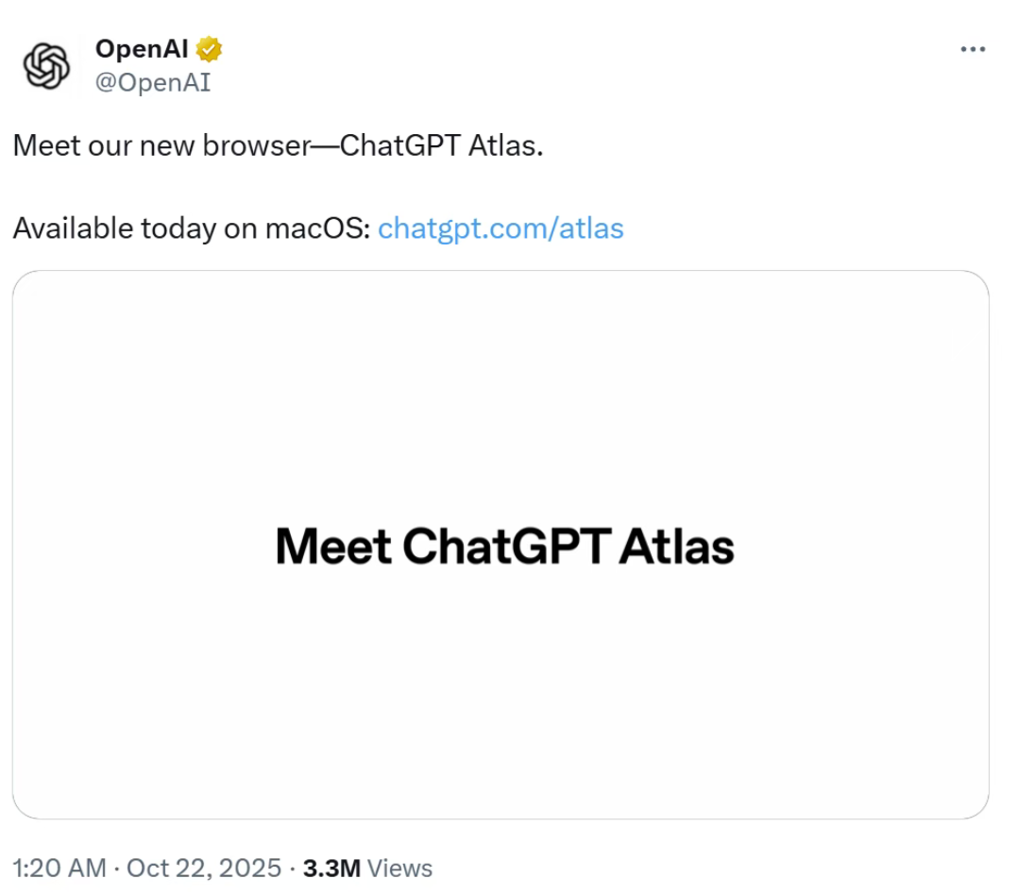
Task: Click the Oct 22, 2025 date
Action: [204, 868]
